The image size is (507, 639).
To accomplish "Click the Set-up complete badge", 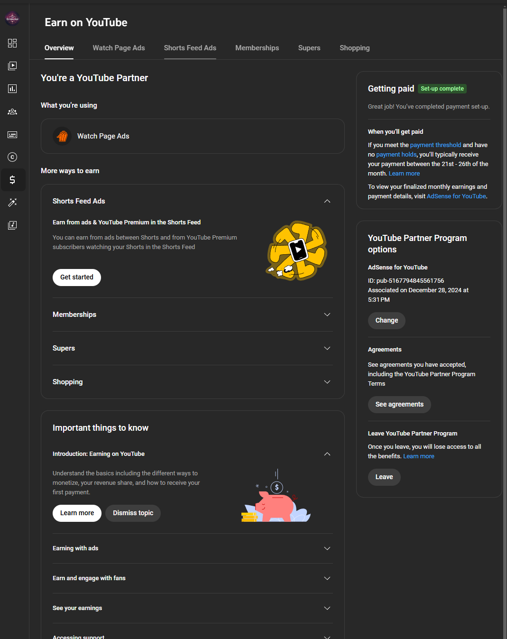I will [442, 89].
